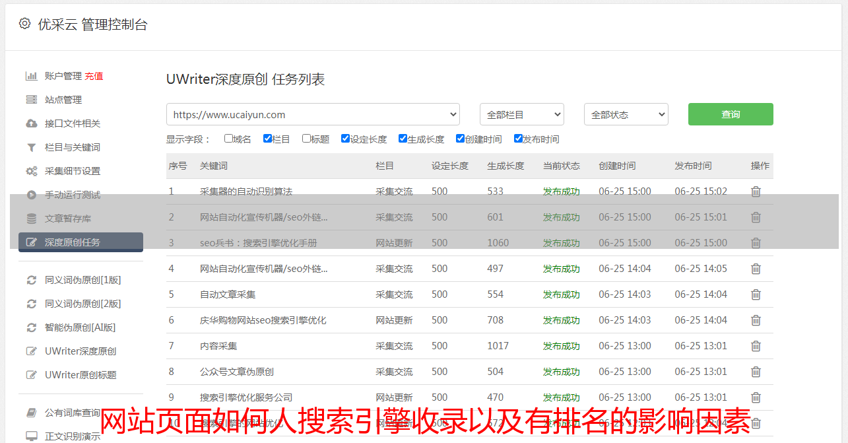The image size is (848, 443).
Task: Uncheck the 设定长度 checkbox
Action: coord(345,139)
